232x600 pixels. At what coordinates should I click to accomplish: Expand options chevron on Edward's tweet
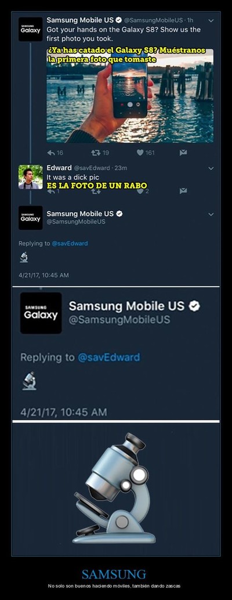point(211,168)
